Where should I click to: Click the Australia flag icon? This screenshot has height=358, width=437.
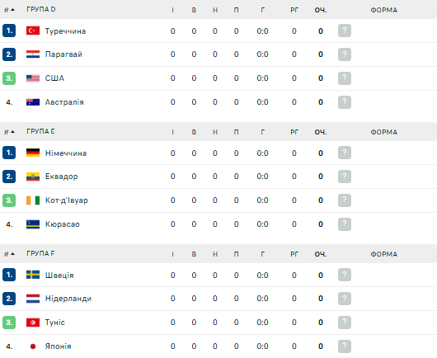point(33,102)
